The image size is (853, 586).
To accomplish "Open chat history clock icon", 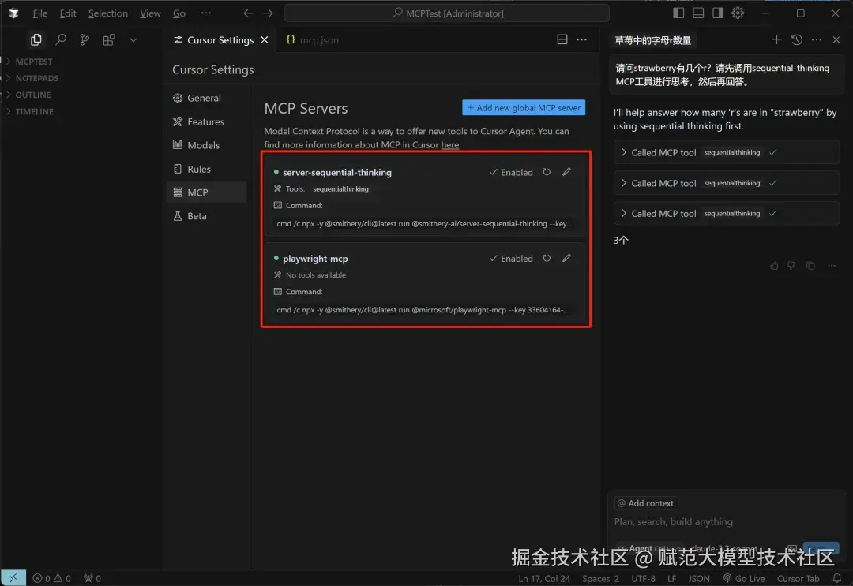I will click(x=796, y=39).
